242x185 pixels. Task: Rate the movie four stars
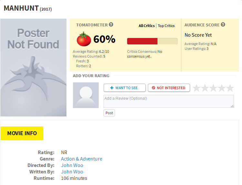(x=222, y=88)
